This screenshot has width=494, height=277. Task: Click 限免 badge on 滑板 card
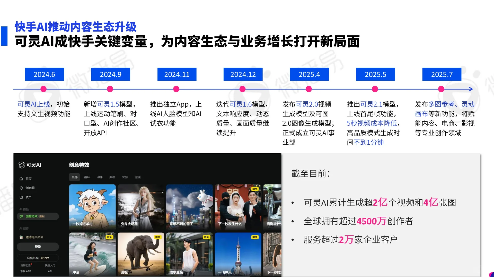tap(158, 237)
